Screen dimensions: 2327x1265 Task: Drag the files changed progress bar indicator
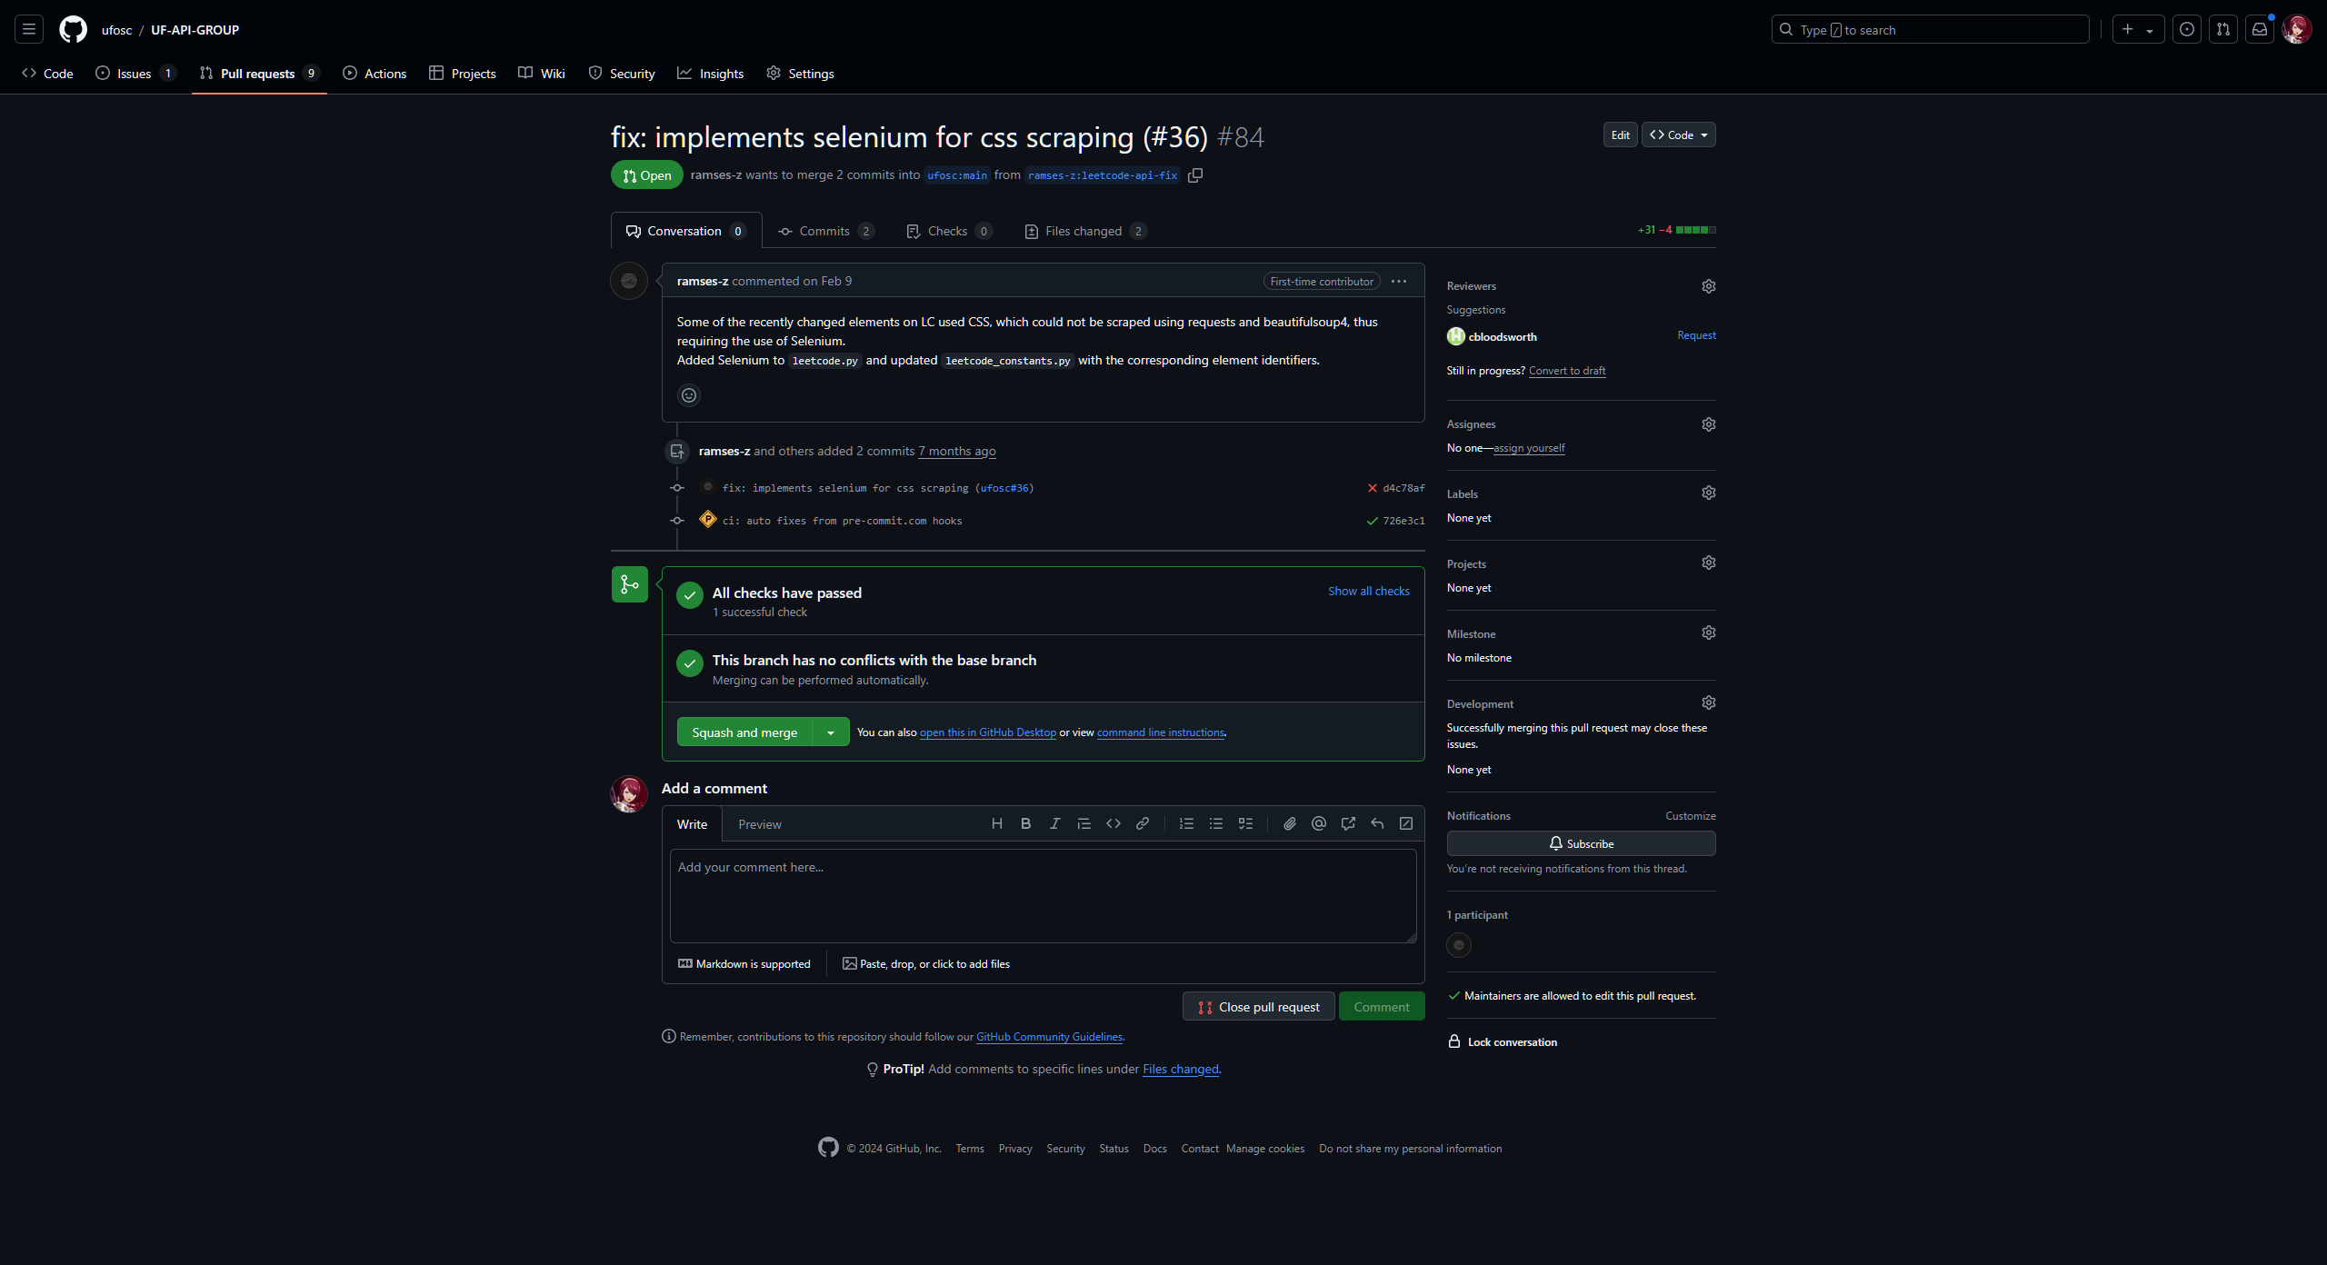(1694, 231)
